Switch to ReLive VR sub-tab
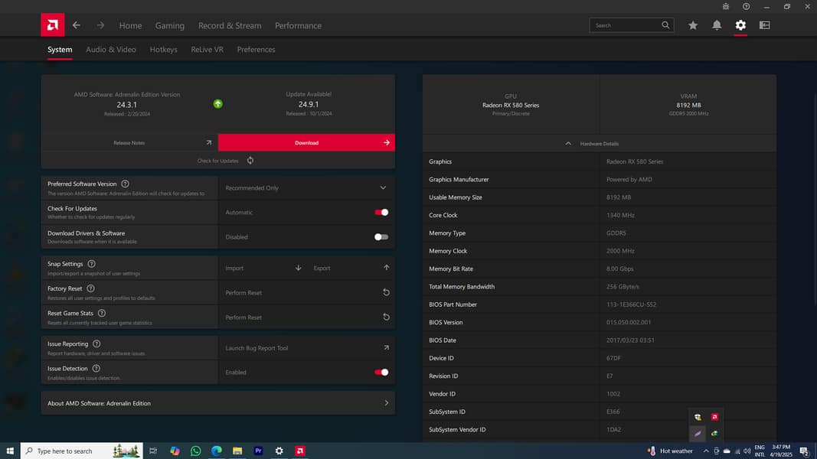817x459 pixels. click(x=207, y=50)
